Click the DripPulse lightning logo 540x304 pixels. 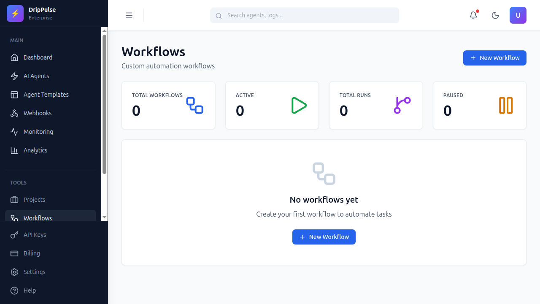(x=15, y=14)
